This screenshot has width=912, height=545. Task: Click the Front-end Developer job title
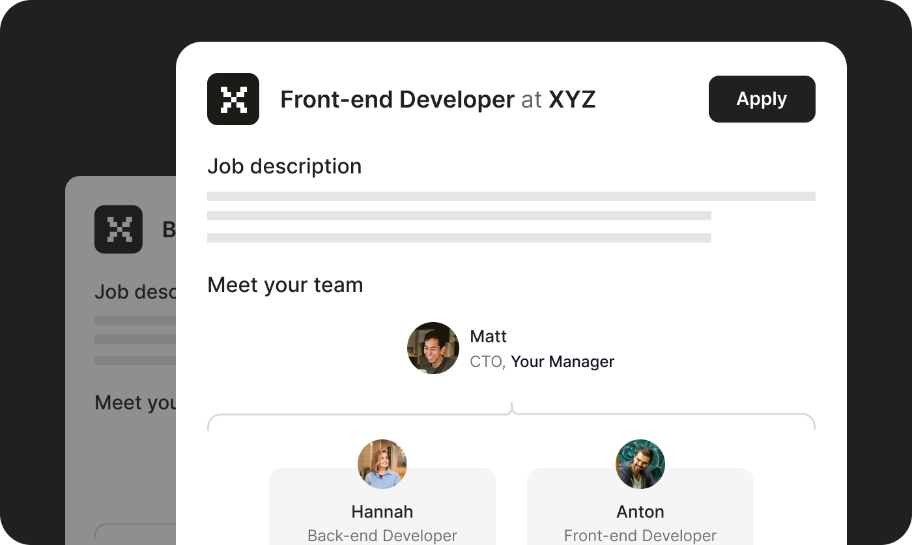397,100
